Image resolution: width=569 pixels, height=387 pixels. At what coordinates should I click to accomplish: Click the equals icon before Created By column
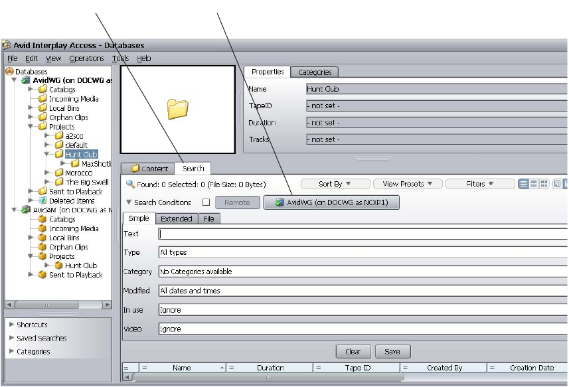pyautogui.click(x=406, y=368)
